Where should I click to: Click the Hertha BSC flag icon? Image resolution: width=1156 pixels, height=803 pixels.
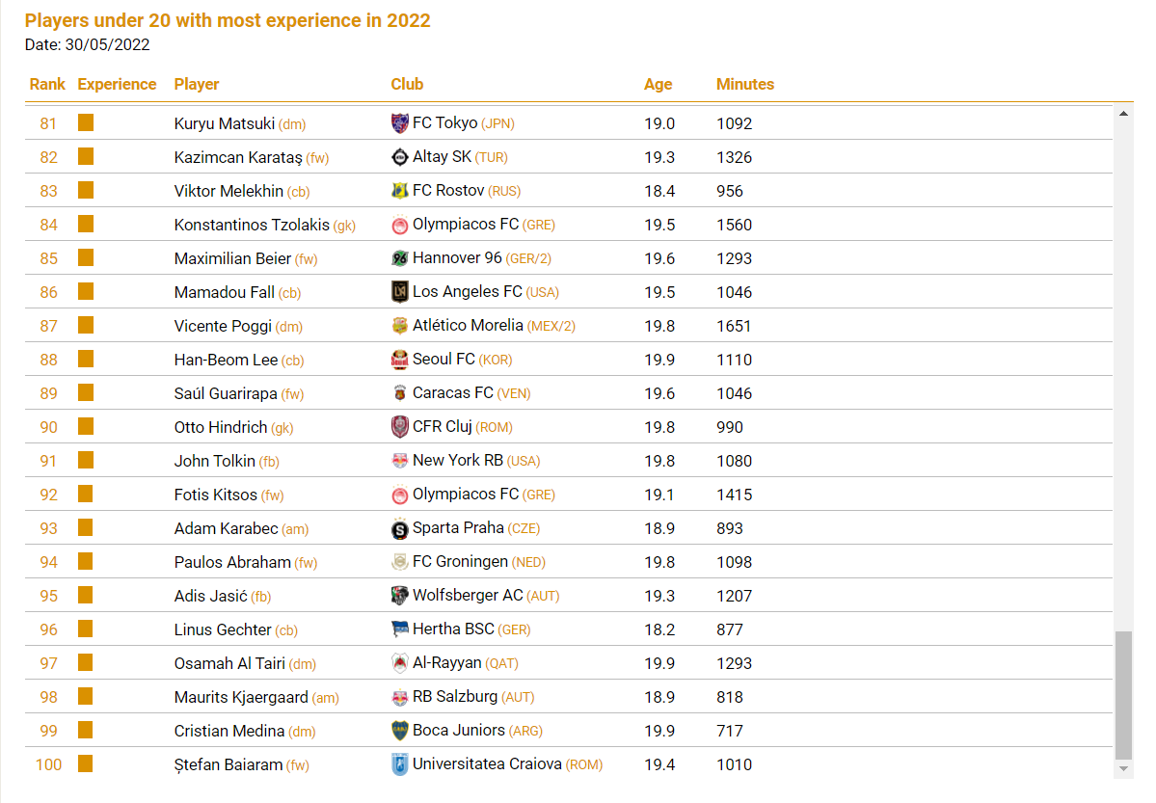400,629
